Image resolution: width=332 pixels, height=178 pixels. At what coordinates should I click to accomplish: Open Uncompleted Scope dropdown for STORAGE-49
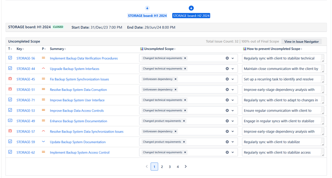233,121
